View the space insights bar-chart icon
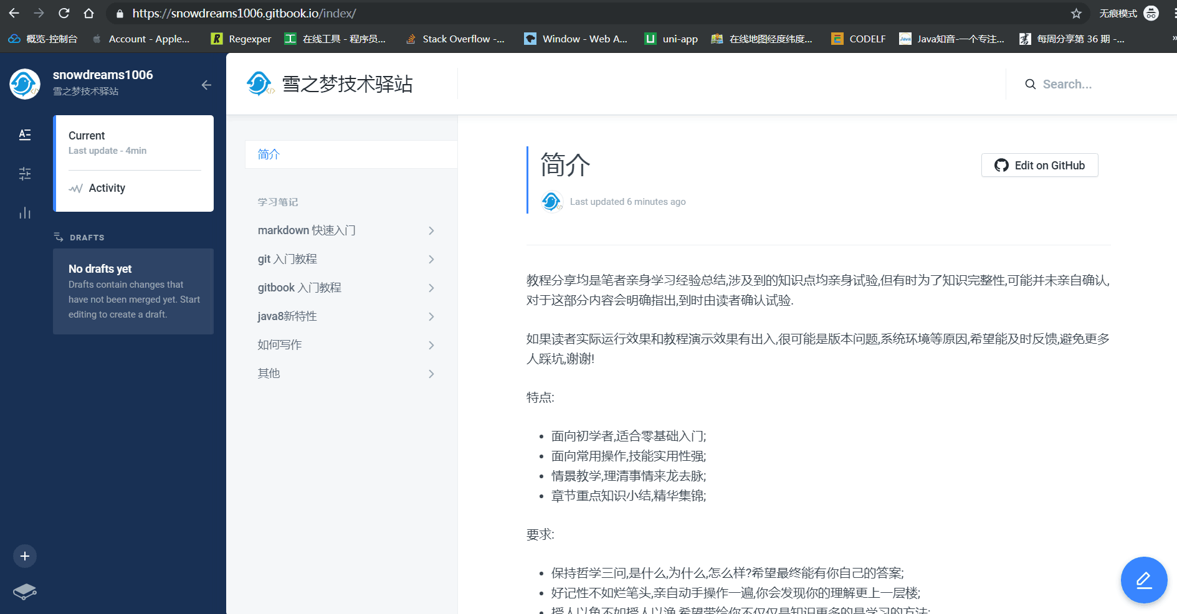Viewport: 1177px width, 614px height. tap(25, 213)
